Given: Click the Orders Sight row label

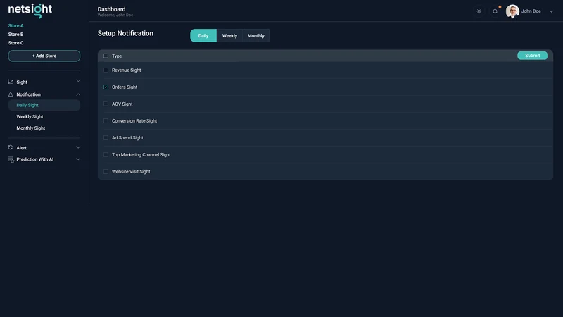Looking at the screenshot, I should tap(125, 87).
